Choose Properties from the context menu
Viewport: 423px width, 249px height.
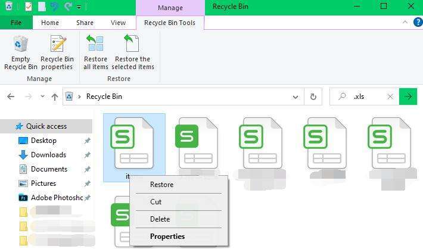point(179,236)
